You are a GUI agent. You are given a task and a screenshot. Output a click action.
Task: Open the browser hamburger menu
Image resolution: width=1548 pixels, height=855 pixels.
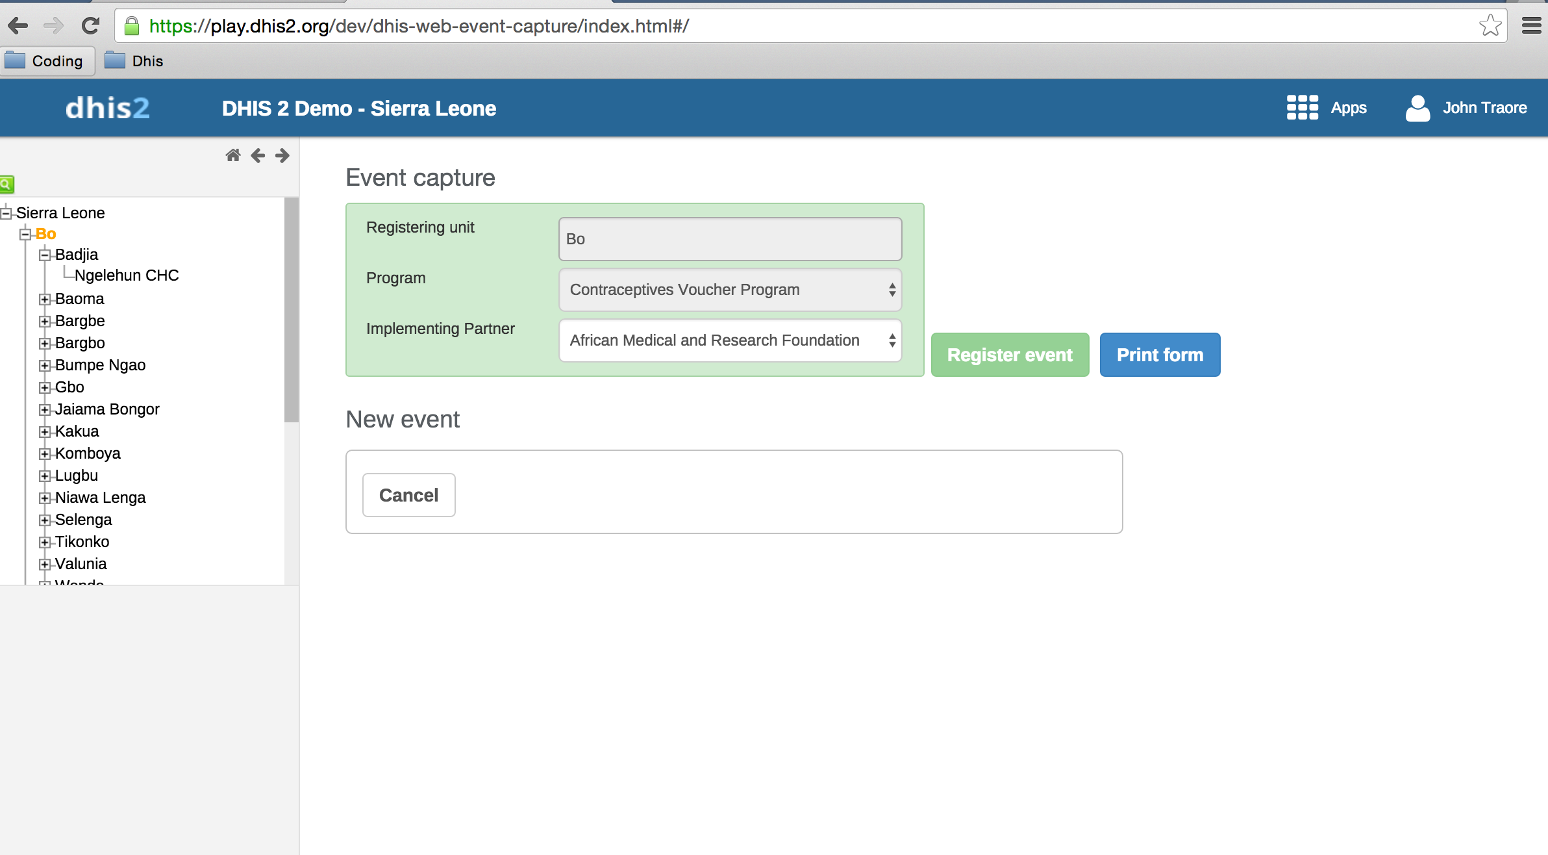tap(1531, 26)
